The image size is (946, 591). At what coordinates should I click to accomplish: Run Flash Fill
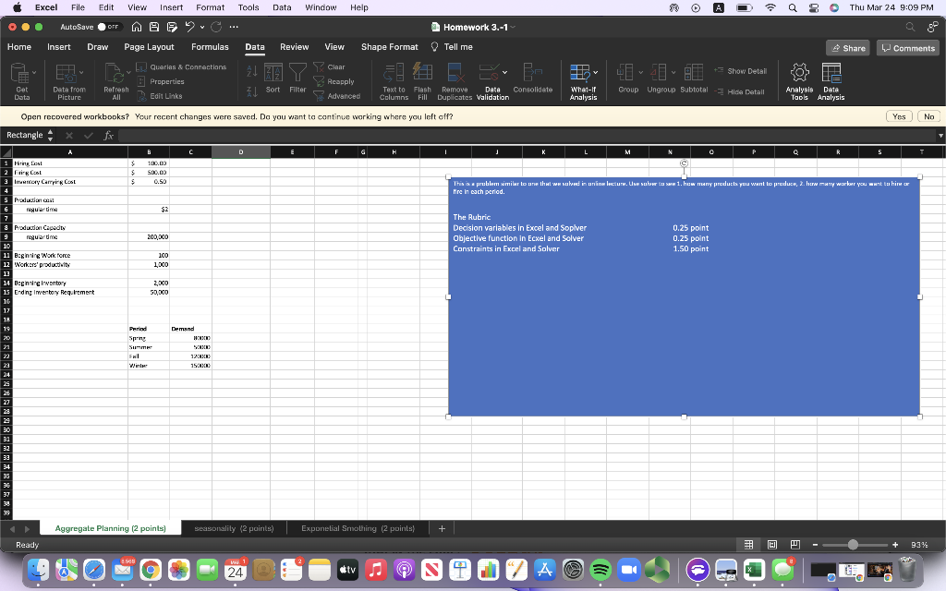[422, 81]
